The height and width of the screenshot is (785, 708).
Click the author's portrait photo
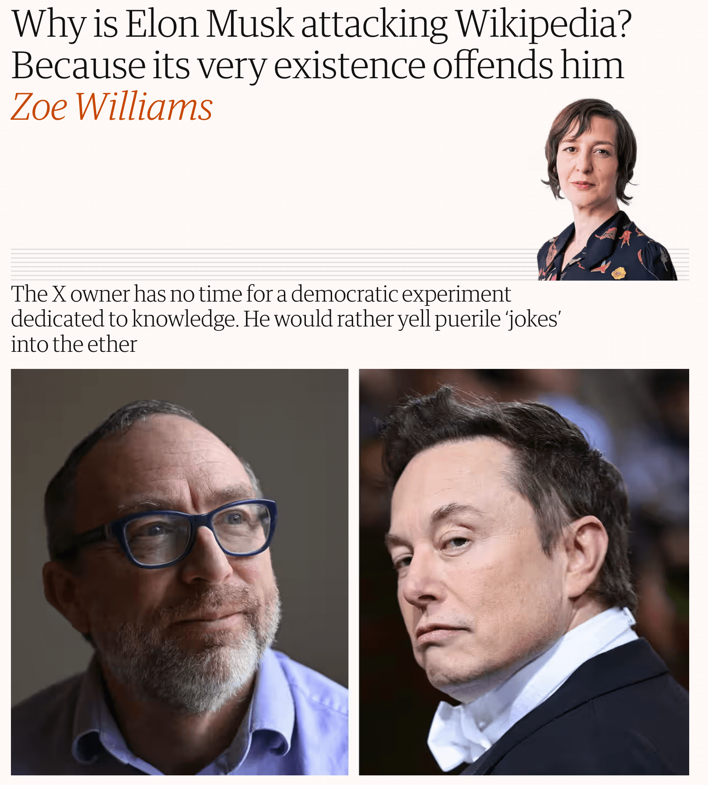[x=607, y=189]
